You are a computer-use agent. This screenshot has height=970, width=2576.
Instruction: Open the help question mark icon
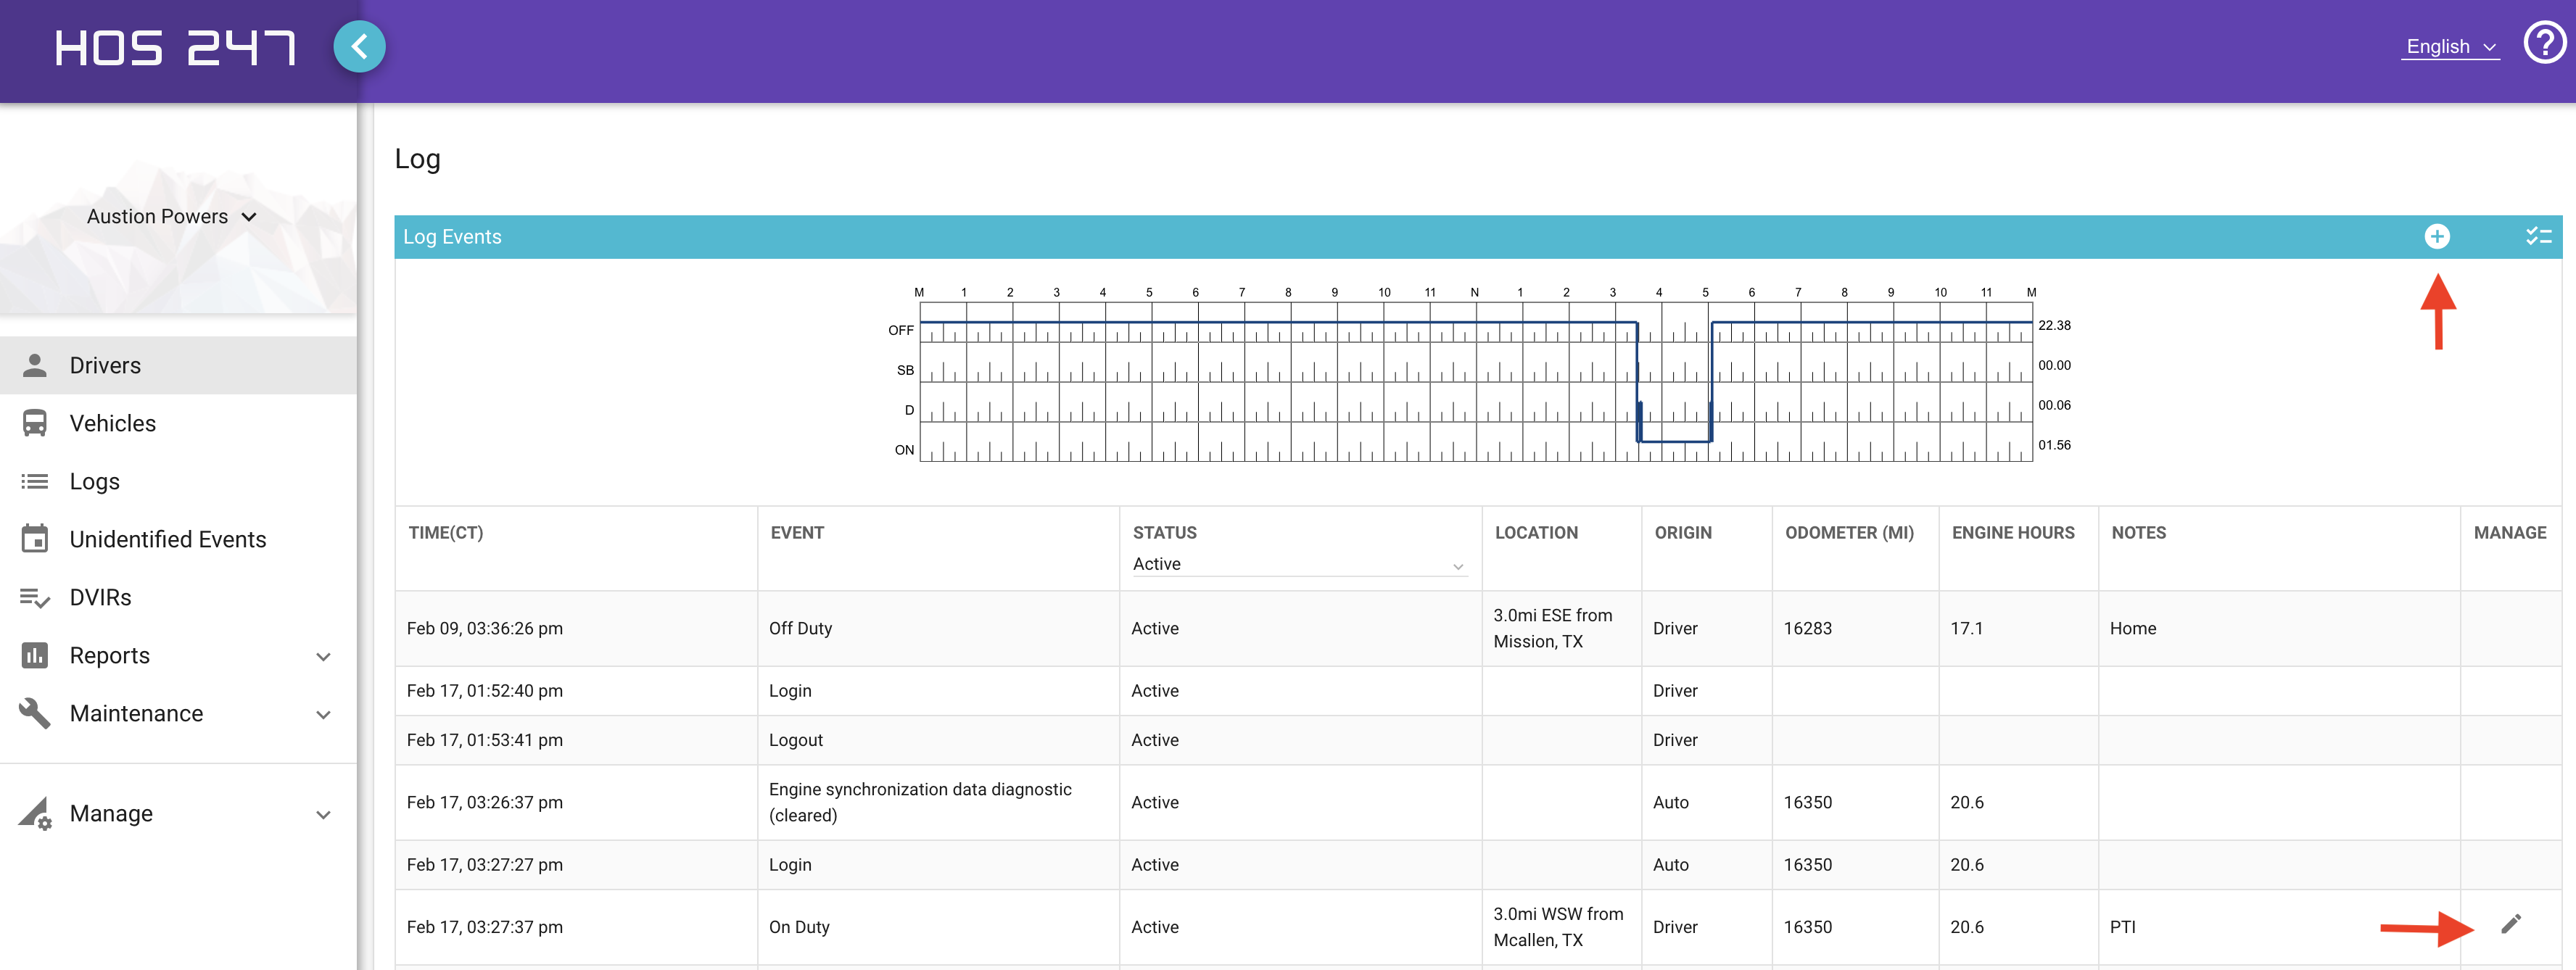pyautogui.click(x=2544, y=42)
